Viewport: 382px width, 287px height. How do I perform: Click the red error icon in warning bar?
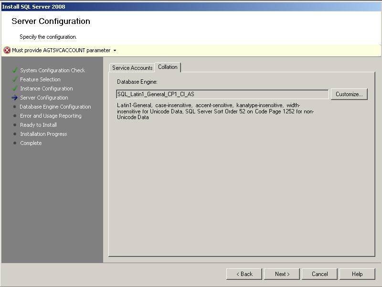tap(7, 50)
